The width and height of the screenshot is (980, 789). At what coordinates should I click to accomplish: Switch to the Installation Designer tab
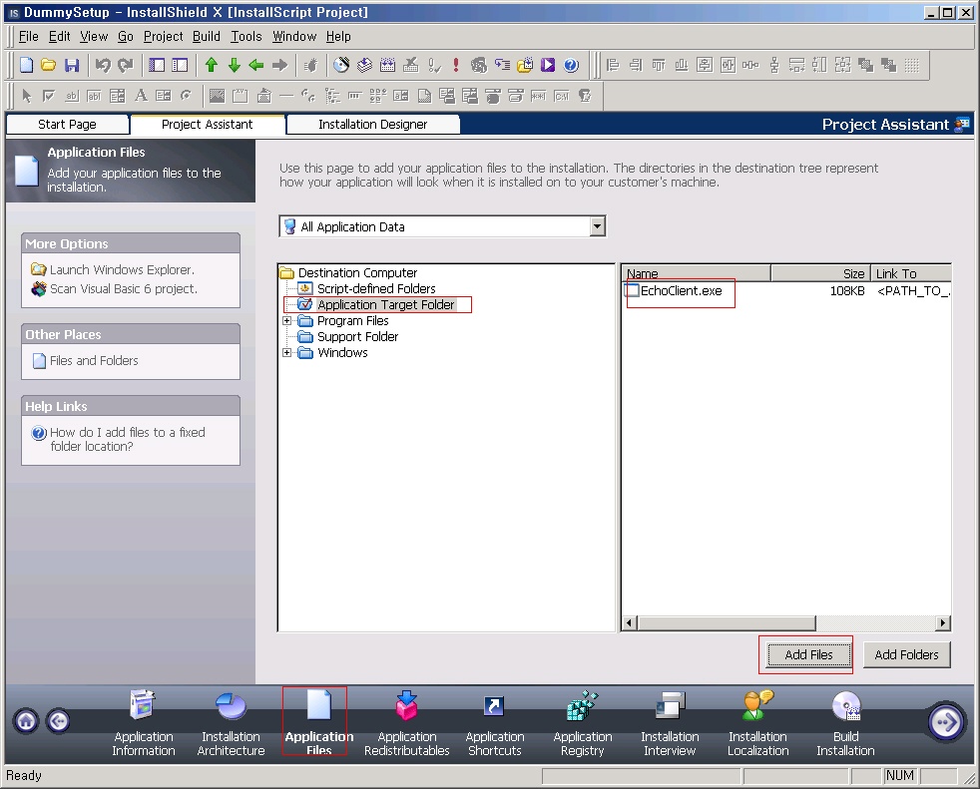[372, 124]
